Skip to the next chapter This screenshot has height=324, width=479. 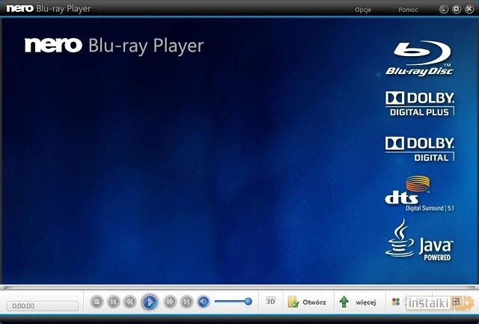[186, 302]
